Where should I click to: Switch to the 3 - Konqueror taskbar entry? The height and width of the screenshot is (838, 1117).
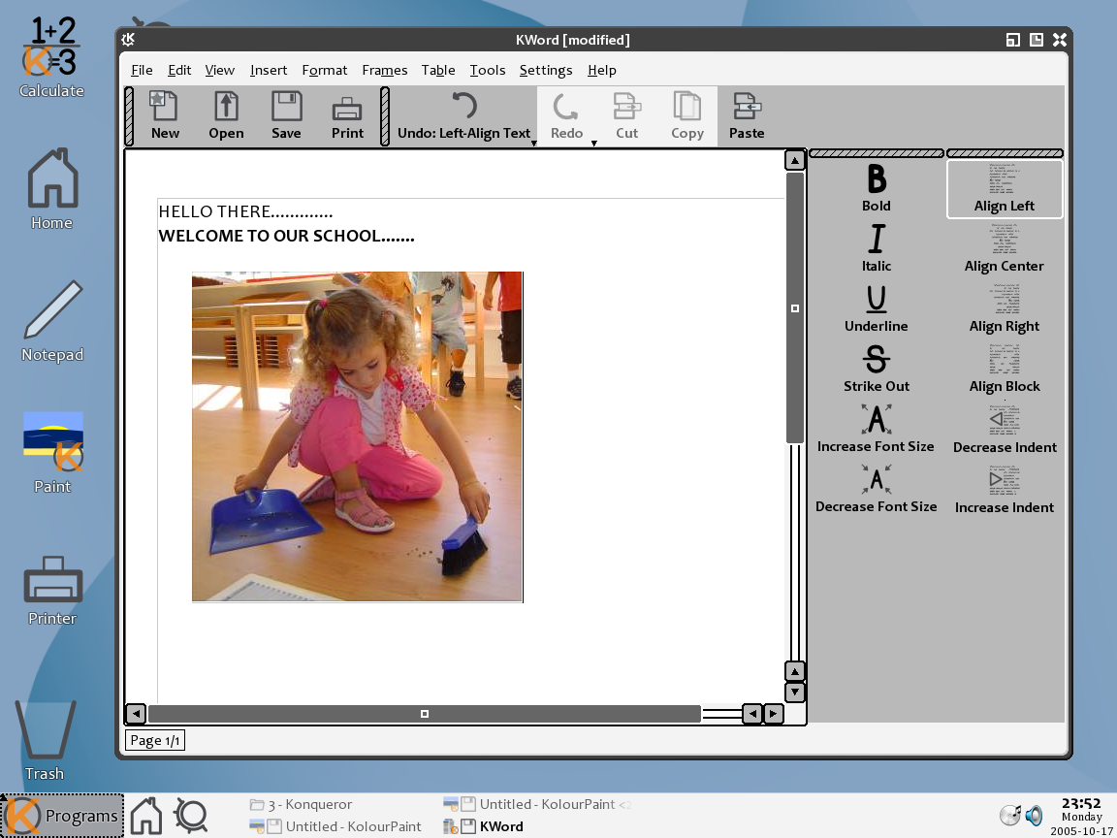point(301,804)
